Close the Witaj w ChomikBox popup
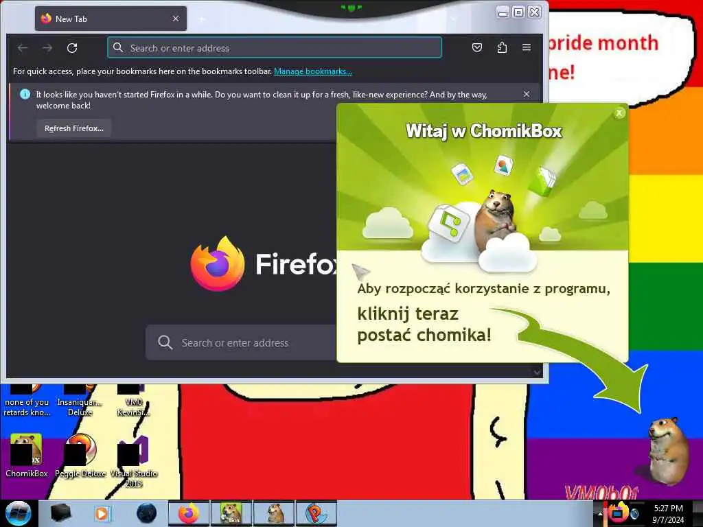 (619, 113)
